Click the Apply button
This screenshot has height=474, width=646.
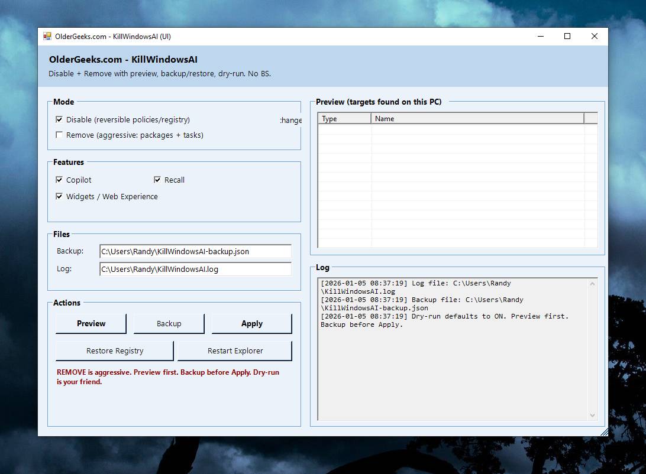251,323
